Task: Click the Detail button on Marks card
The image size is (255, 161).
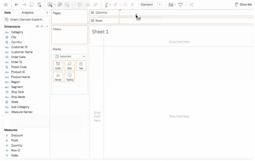Action: (58, 77)
